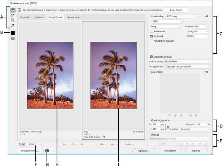Select the Zoom tool
Screen dimensions: 224x167
(x=13, y=20)
